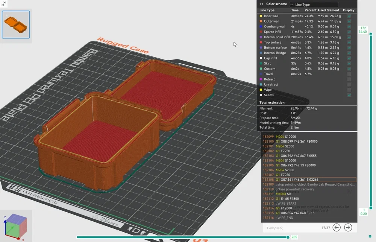
Task: Click bottom handle of vertical layer slider
Action: tap(371, 208)
